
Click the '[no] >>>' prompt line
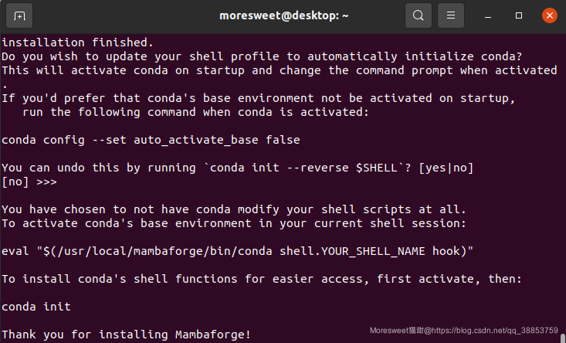29,182
